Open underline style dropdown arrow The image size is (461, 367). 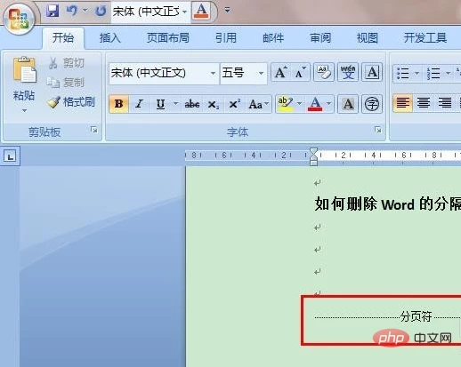click(x=175, y=104)
